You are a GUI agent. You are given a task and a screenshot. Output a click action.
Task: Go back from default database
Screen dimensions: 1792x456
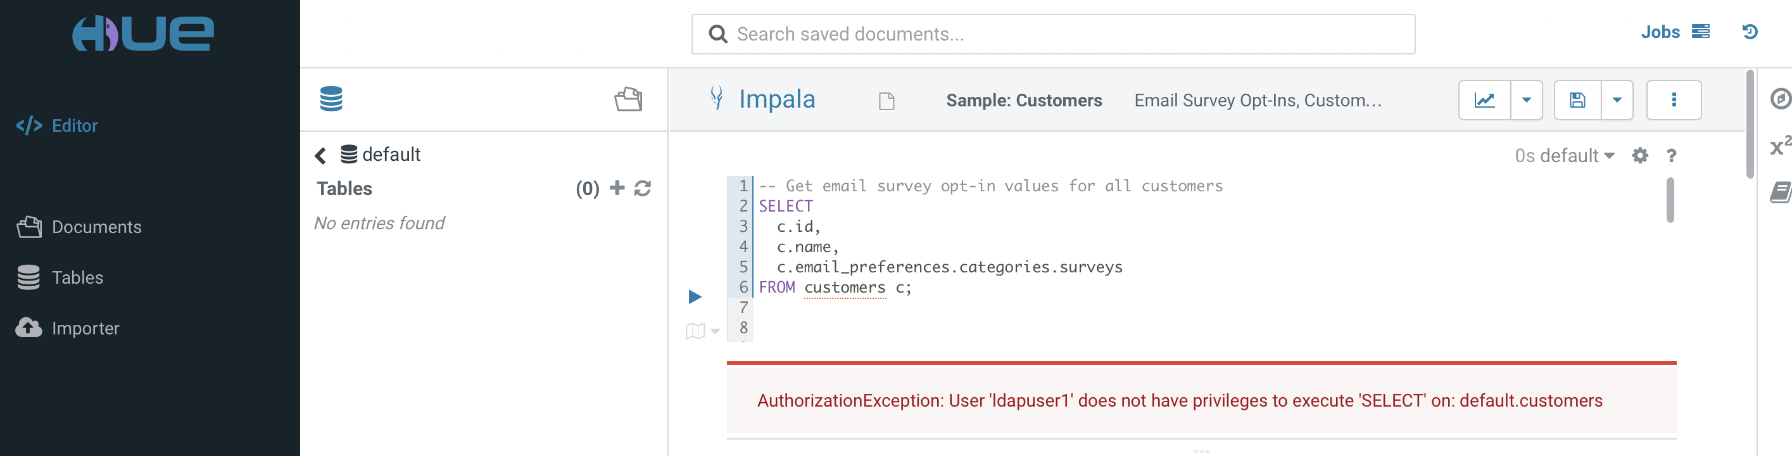coord(320,155)
